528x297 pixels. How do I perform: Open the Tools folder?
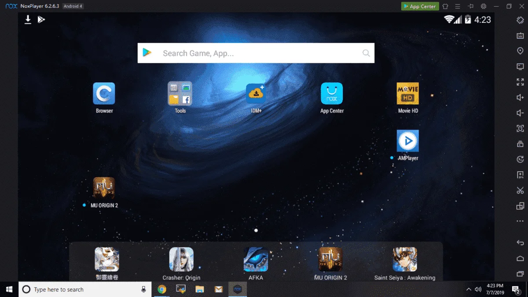tap(180, 93)
